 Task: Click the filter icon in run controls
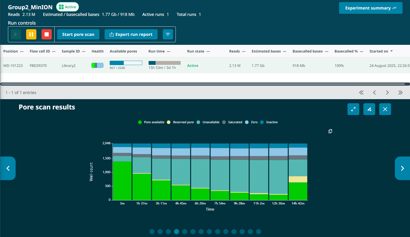(168, 34)
